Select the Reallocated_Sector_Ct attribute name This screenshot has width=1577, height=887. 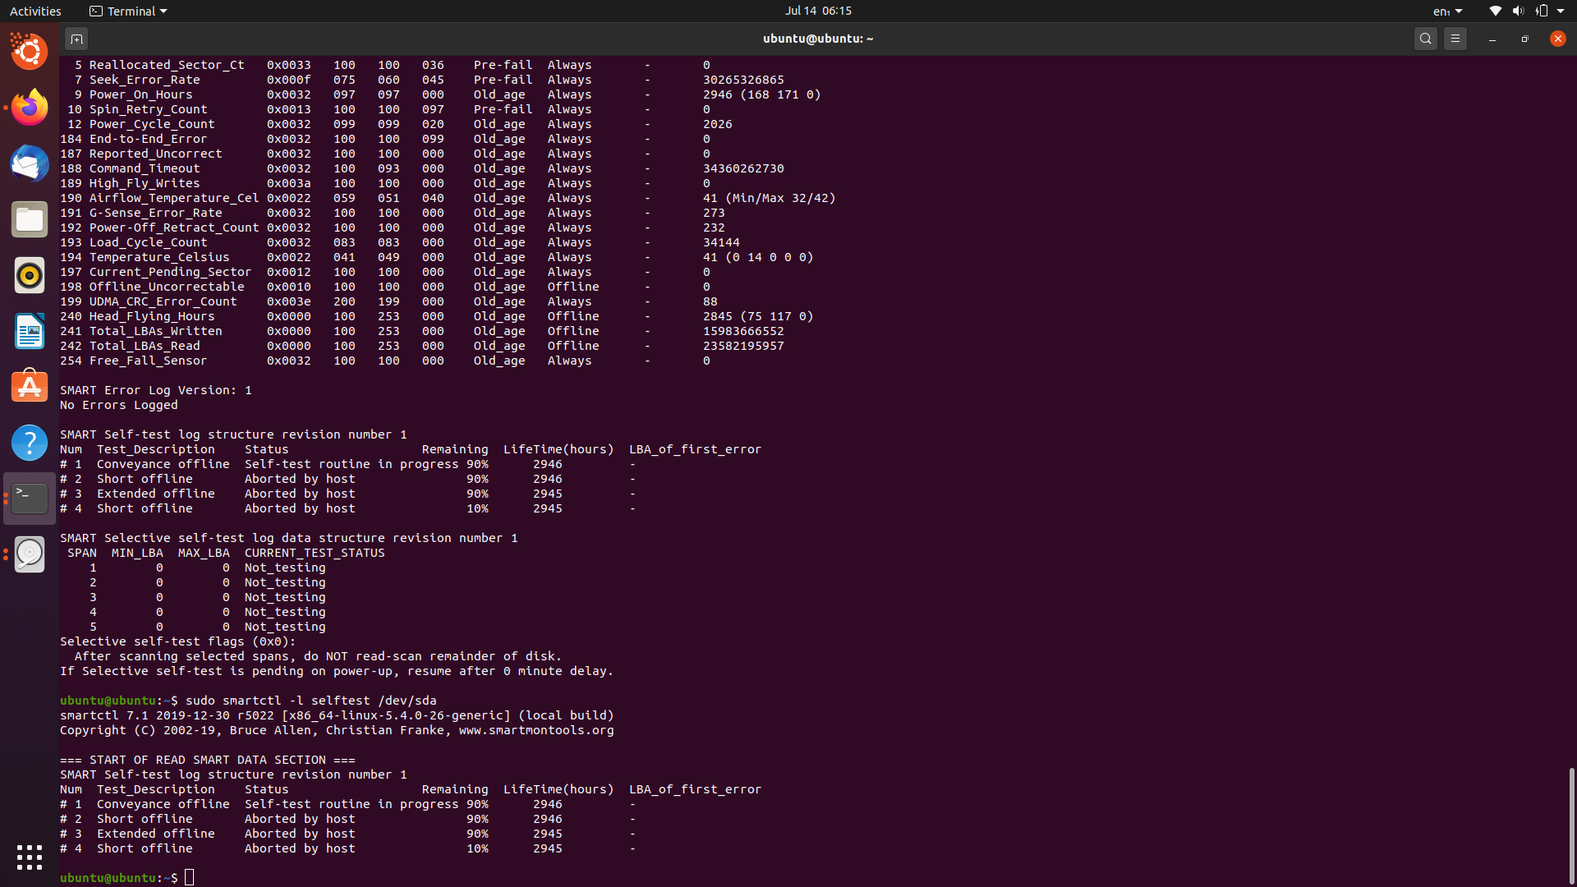click(167, 65)
